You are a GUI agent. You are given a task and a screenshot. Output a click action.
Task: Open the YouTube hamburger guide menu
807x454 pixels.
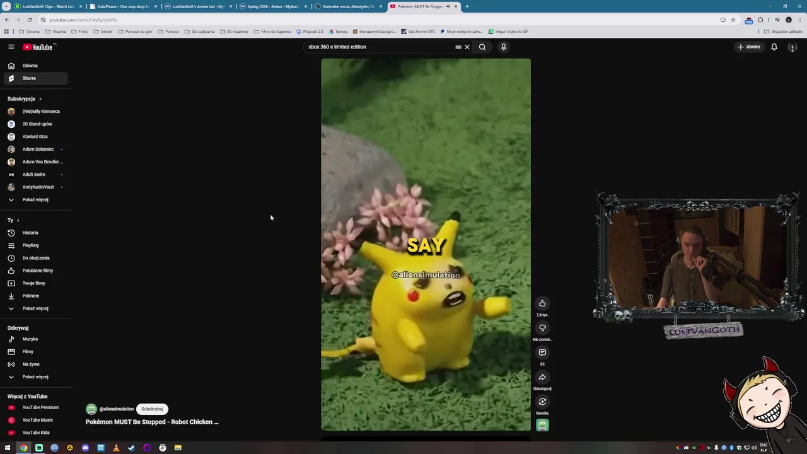(11, 47)
